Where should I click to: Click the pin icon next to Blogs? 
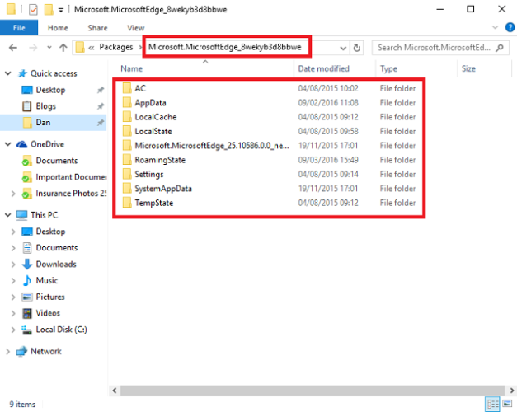[x=101, y=106]
